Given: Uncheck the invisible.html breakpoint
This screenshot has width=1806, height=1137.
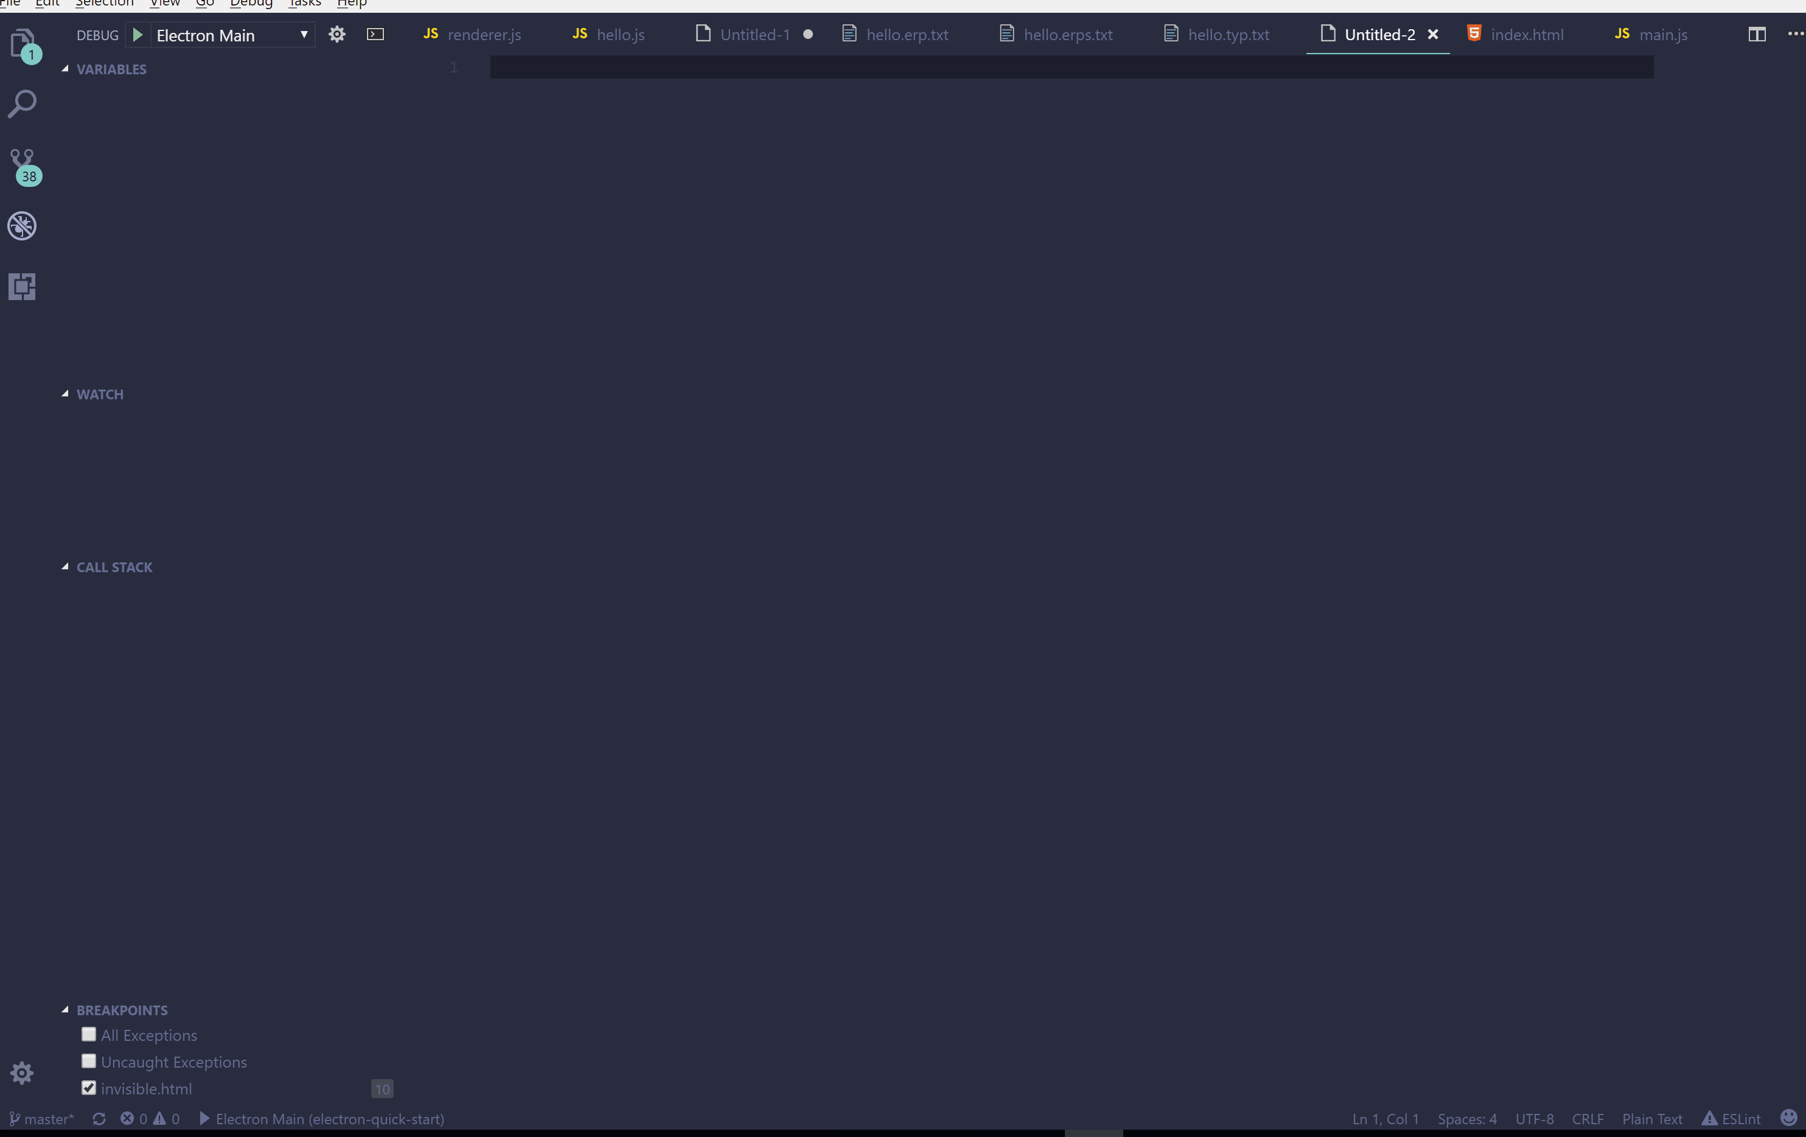Looking at the screenshot, I should [x=88, y=1088].
